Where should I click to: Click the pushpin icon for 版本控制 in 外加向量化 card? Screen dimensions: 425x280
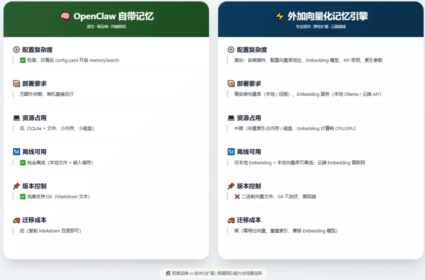pos(231,186)
